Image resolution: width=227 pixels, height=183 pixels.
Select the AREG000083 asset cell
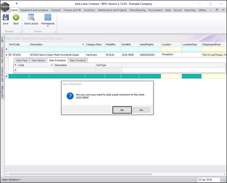(x=150, y=55)
